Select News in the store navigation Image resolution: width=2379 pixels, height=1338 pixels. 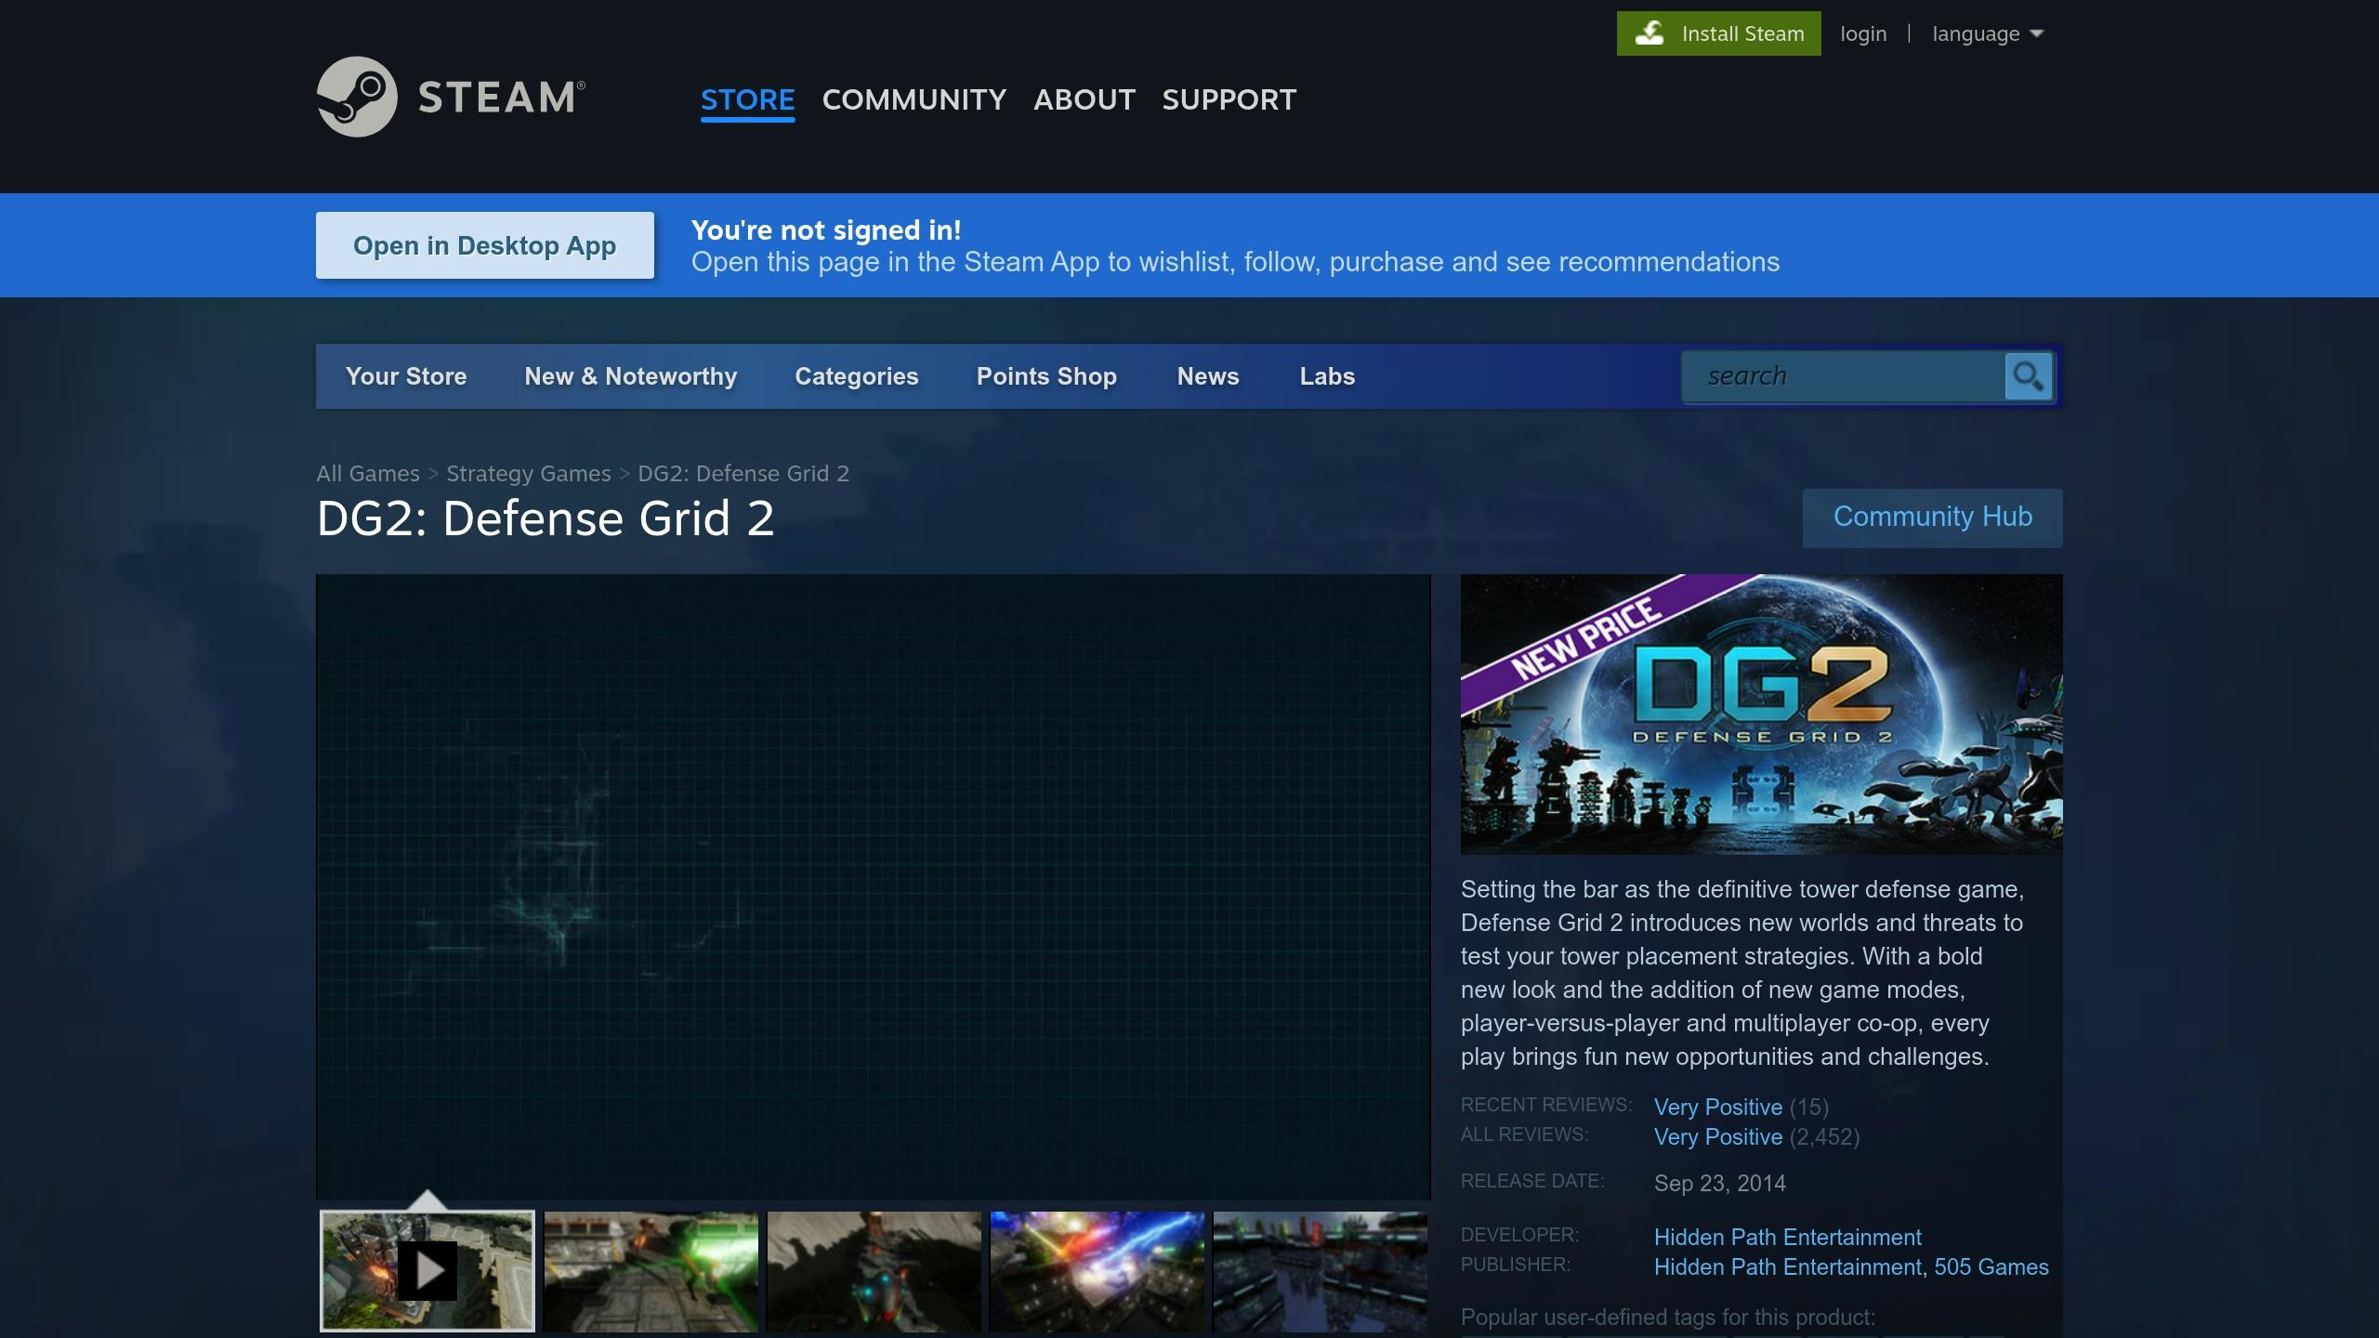pyautogui.click(x=1207, y=376)
